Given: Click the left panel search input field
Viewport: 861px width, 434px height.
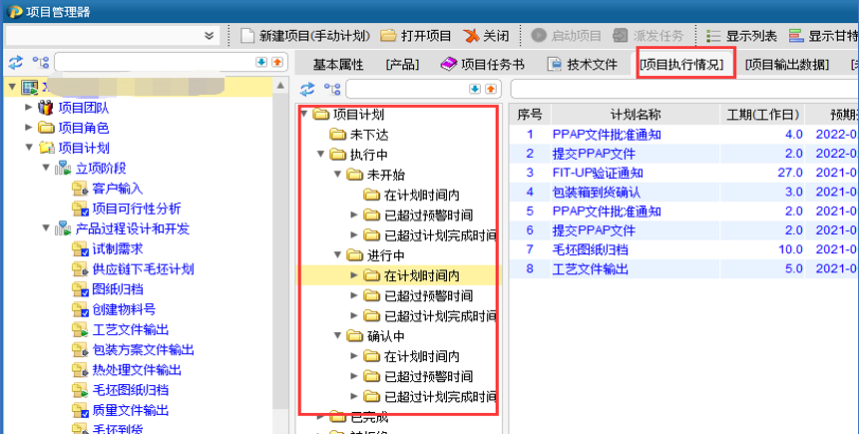Looking at the screenshot, I should 154,62.
